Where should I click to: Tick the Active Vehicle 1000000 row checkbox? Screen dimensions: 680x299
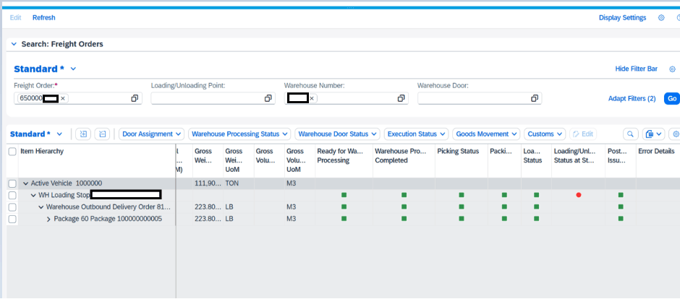pyautogui.click(x=12, y=183)
